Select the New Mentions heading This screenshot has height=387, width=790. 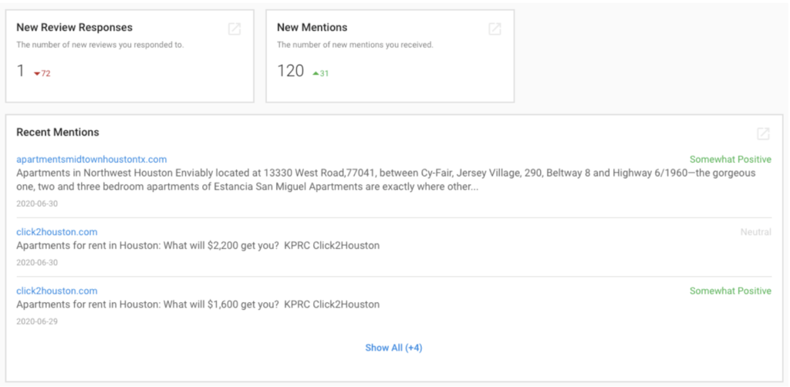pyautogui.click(x=312, y=28)
